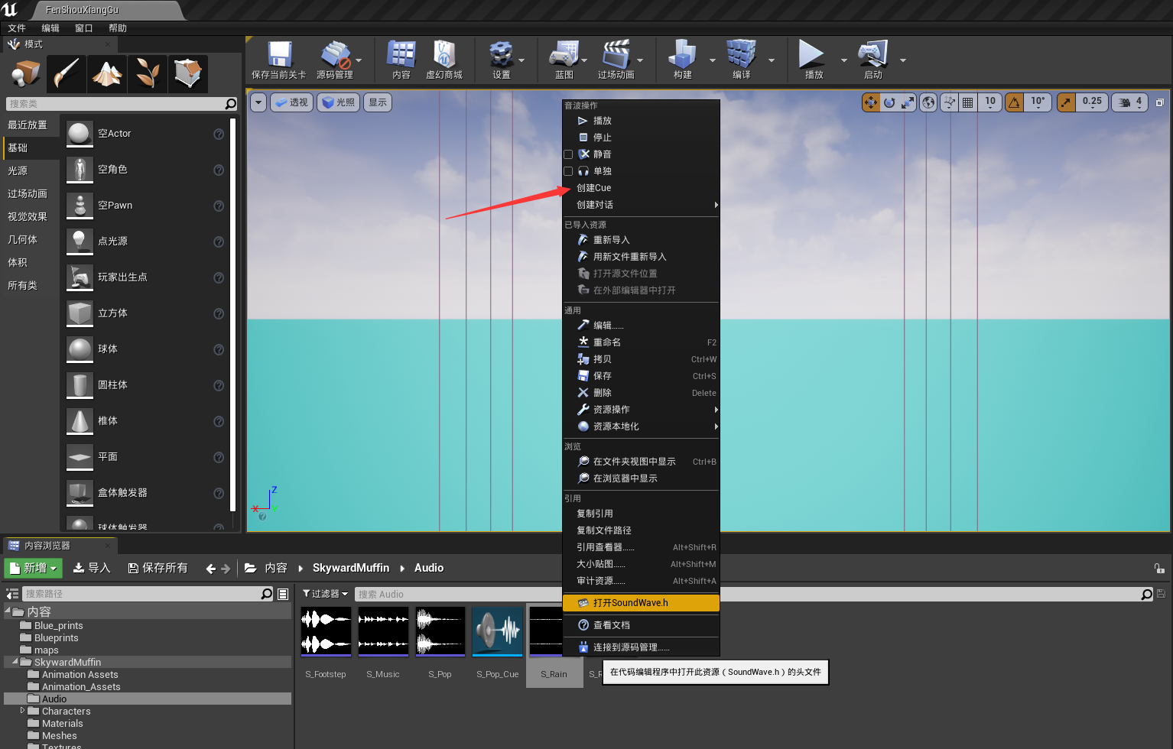Viewport: 1173px width, 749px height.
Task: Select the translate gizmo tool in viewport
Action: [x=871, y=102]
